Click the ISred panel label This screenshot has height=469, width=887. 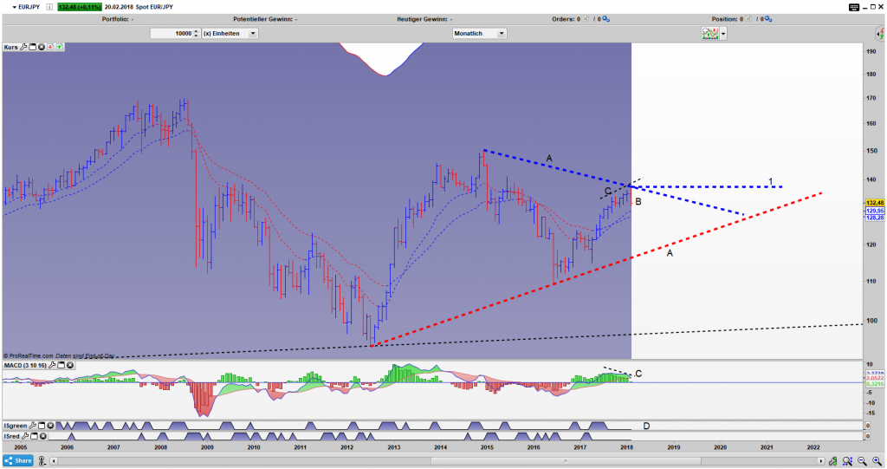pos(12,436)
